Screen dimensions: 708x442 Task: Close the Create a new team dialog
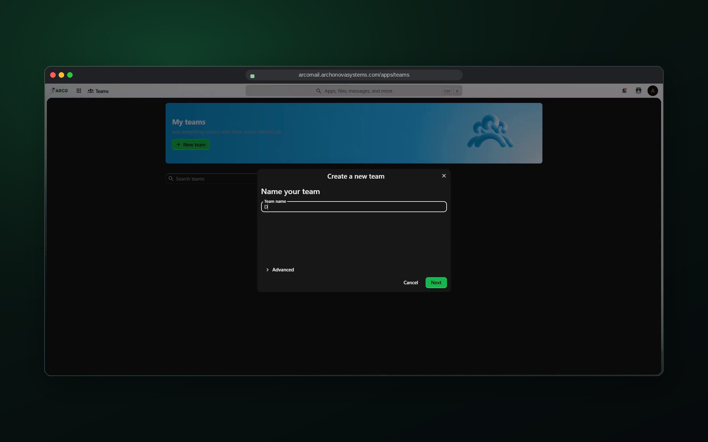444,176
